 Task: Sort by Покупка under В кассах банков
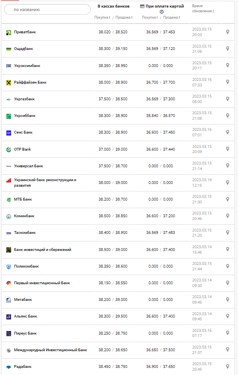tap(103, 17)
